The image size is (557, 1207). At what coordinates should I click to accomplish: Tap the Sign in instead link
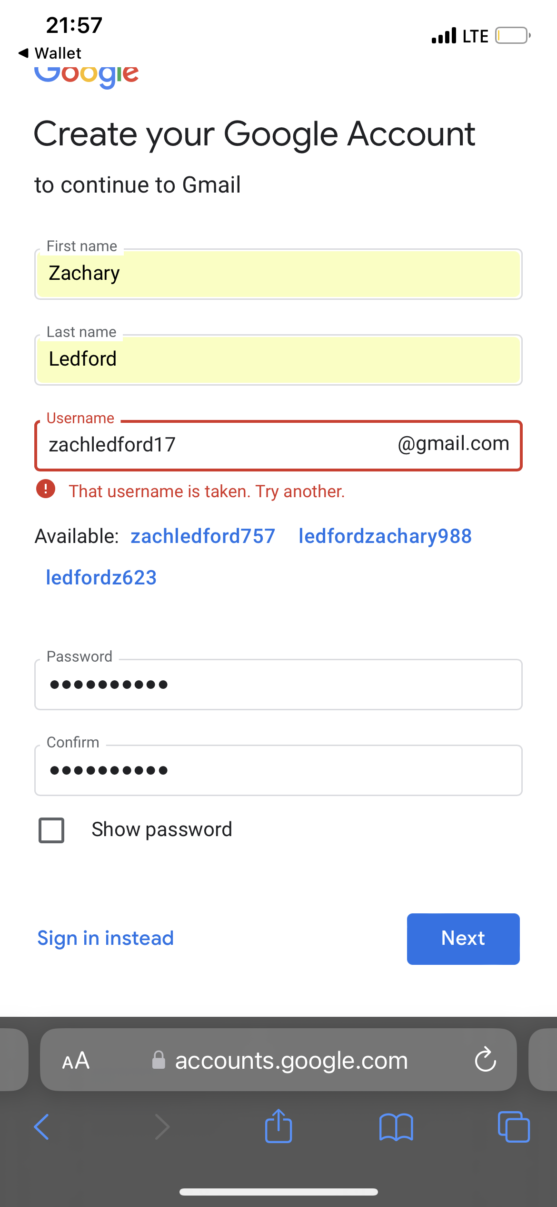106,938
